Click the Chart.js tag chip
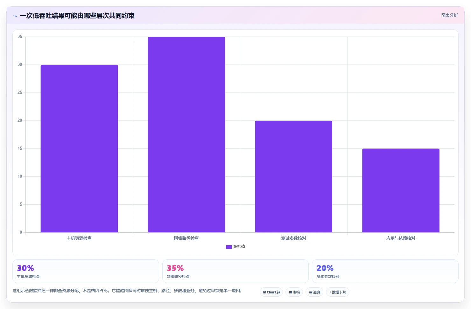 click(x=271, y=292)
